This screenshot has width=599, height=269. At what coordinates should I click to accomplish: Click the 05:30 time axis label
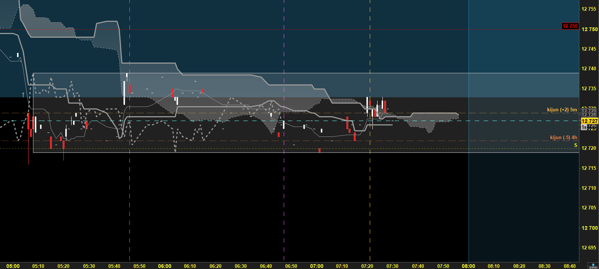(89, 266)
